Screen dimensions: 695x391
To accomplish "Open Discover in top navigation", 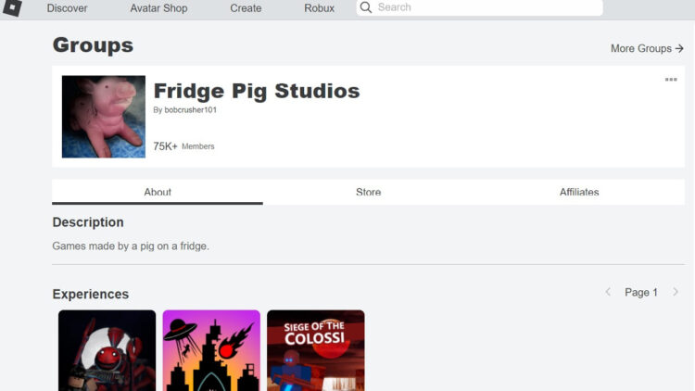I will (x=67, y=8).
